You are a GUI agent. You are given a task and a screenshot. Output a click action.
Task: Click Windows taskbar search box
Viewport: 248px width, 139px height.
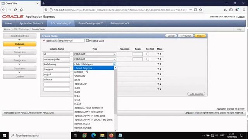40,136
